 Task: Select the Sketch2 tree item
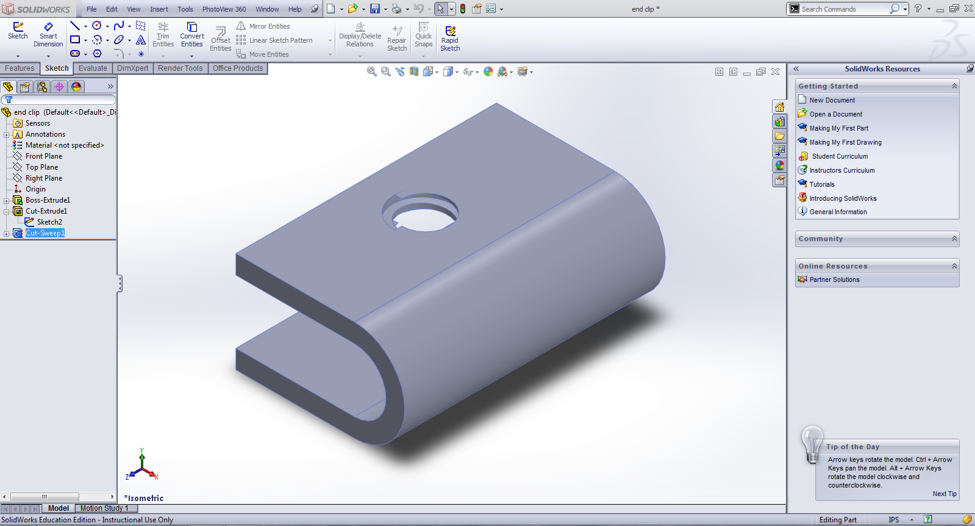[x=49, y=222]
